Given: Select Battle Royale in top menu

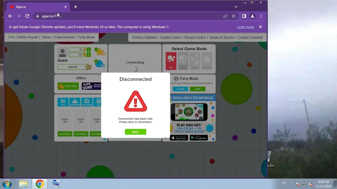Looking at the screenshot, I should [x=28, y=37].
